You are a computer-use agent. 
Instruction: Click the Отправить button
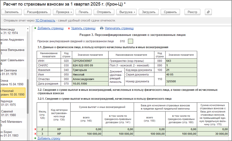tap(104, 12)
